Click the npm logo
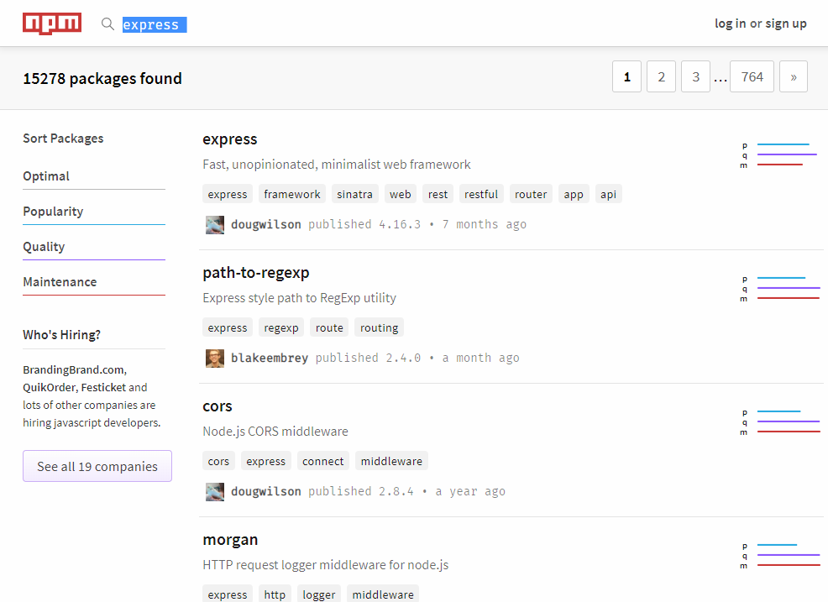828x602 pixels. click(x=52, y=24)
